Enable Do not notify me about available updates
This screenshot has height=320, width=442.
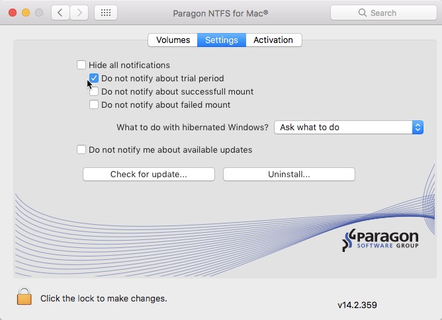point(81,149)
